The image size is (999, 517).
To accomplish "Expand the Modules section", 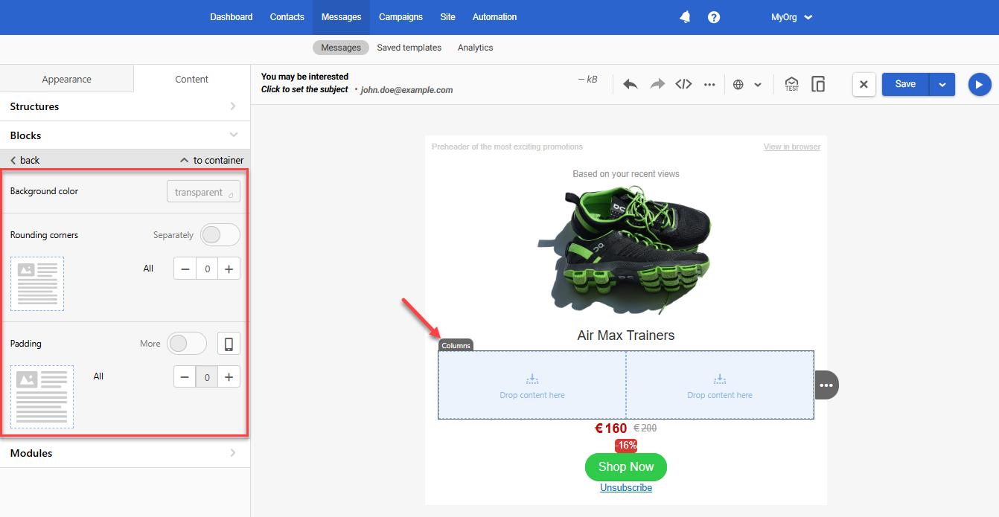I will tap(125, 453).
